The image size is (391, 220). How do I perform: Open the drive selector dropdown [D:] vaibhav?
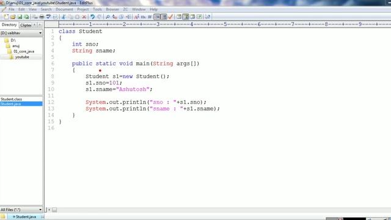[x=21, y=33]
